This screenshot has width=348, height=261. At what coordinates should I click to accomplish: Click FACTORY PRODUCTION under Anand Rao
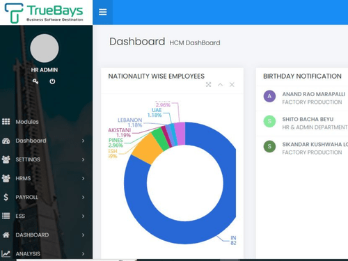click(312, 102)
